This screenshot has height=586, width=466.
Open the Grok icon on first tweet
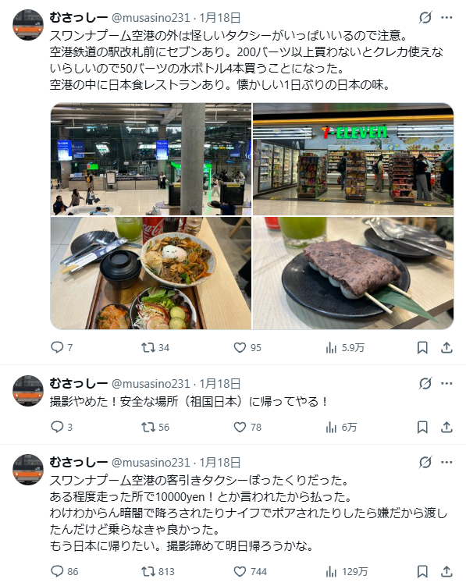pyautogui.click(x=425, y=18)
